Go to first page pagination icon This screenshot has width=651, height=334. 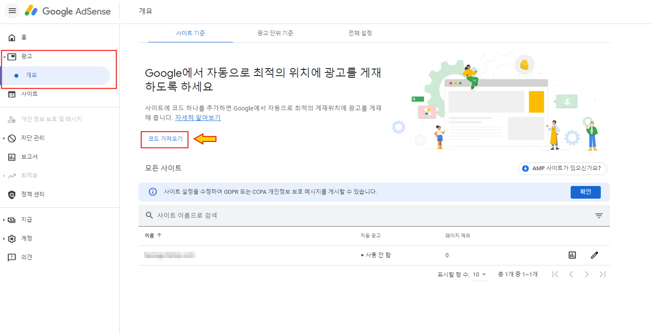point(555,274)
